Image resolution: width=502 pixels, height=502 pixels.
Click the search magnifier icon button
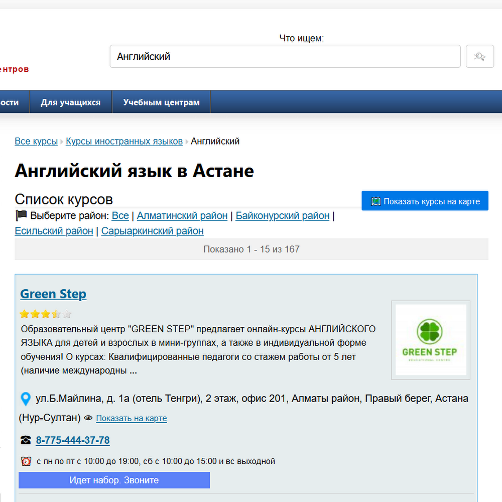pyautogui.click(x=479, y=56)
